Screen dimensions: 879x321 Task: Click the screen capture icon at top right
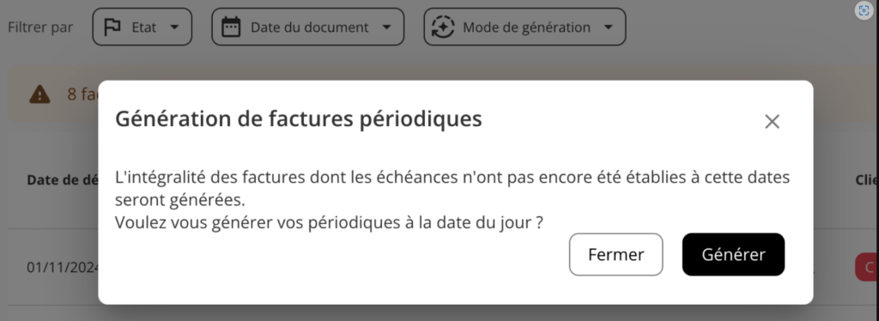click(864, 10)
